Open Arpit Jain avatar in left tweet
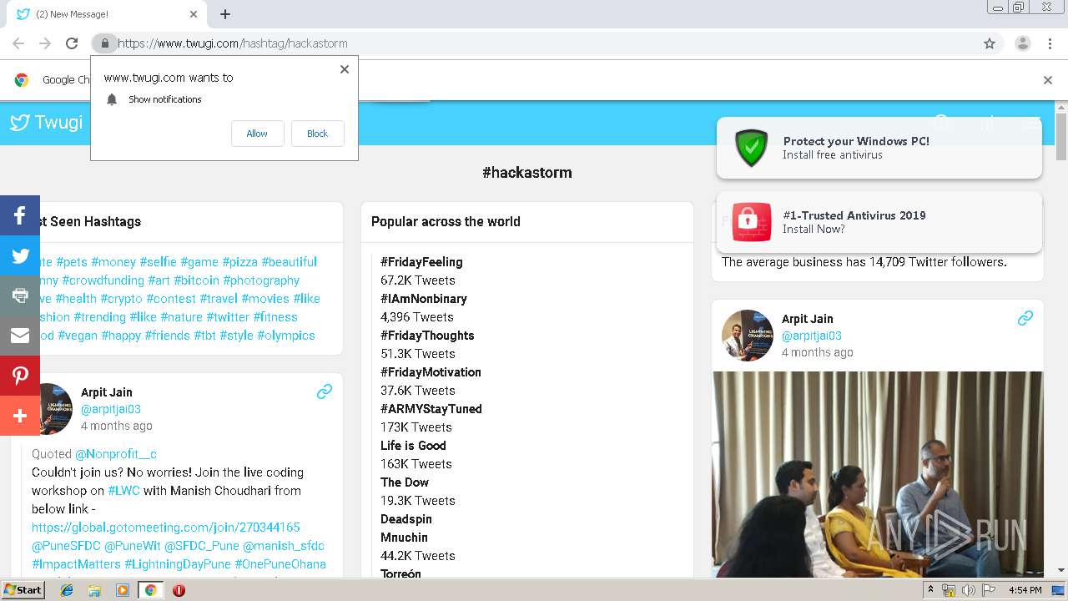The height and width of the screenshot is (601, 1068). (x=55, y=409)
